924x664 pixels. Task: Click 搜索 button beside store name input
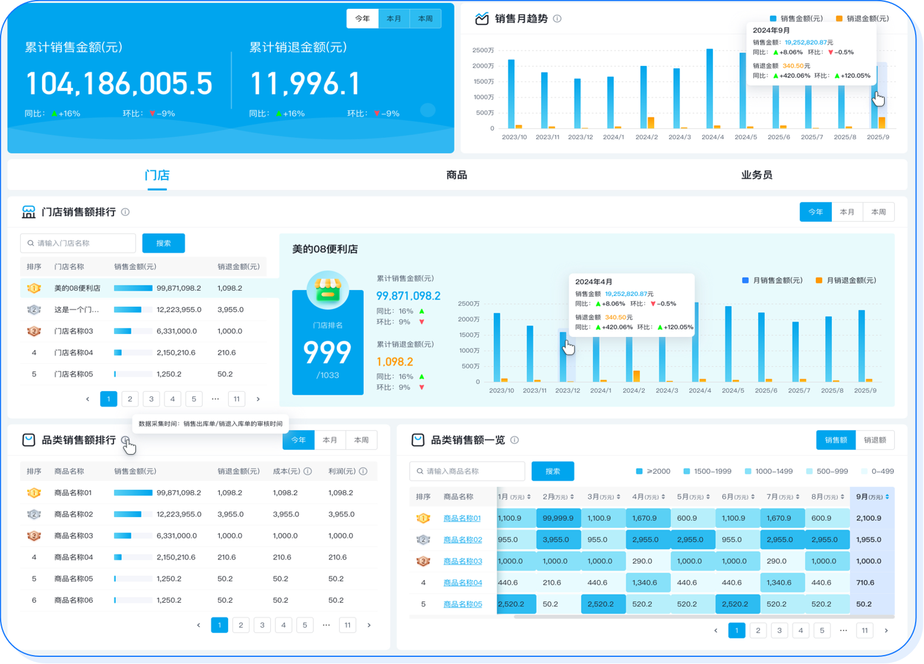coord(163,243)
